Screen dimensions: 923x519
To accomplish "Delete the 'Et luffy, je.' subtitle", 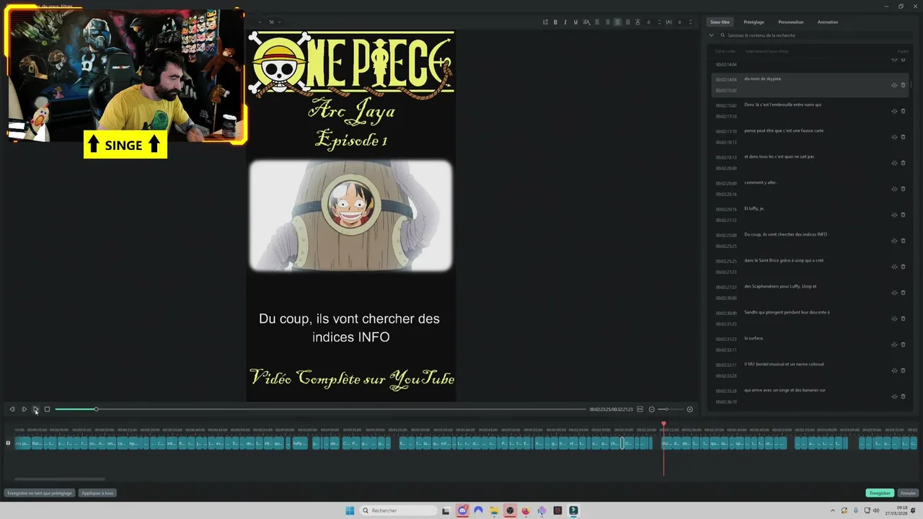I will 903,215.
